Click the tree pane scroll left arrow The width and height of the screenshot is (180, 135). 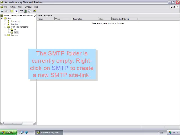[x=2, y=123]
